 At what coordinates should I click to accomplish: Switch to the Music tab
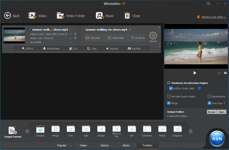[x=126, y=145]
